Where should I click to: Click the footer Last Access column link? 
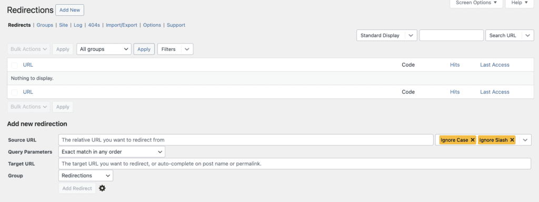point(495,92)
